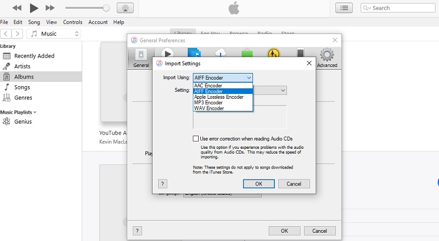Pick WAV Encoder in the import list
439x241 pixels.
tap(209, 108)
